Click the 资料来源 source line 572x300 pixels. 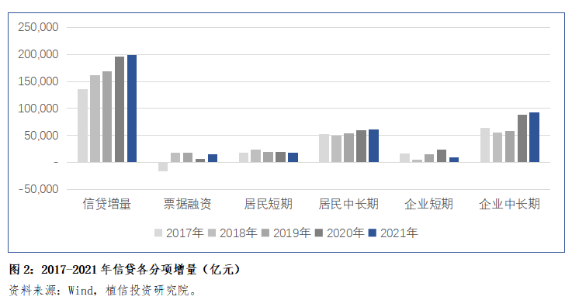coord(103,291)
